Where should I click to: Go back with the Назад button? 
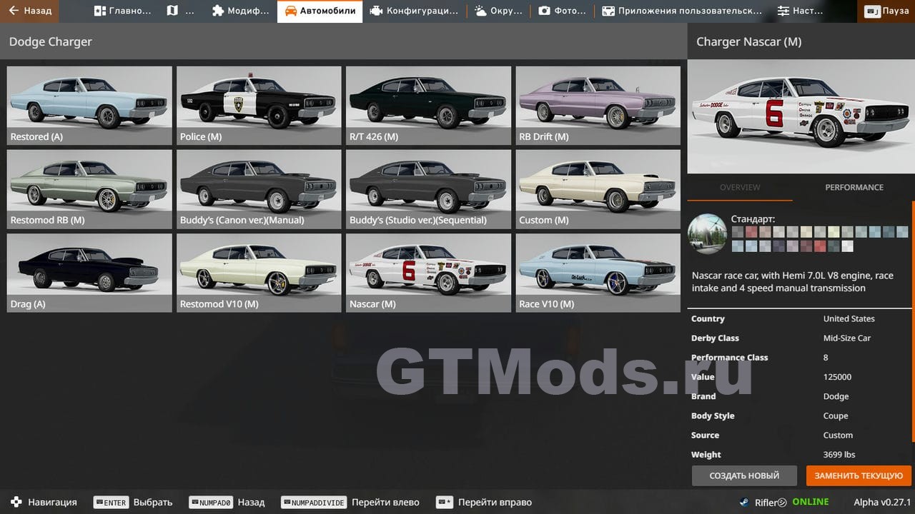tap(30, 11)
